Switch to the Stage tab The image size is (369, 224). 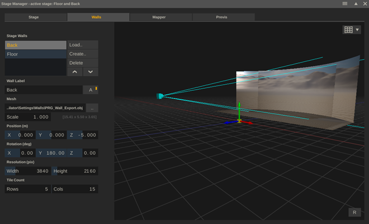[34, 17]
